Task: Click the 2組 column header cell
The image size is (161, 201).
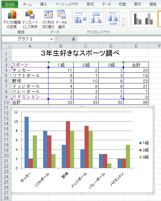Action: click(x=86, y=65)
